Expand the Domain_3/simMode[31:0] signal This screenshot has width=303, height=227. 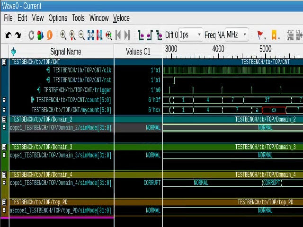[4, 155]
